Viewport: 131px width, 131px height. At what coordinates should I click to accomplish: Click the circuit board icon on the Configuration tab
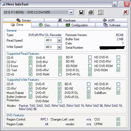click(68, 25)
